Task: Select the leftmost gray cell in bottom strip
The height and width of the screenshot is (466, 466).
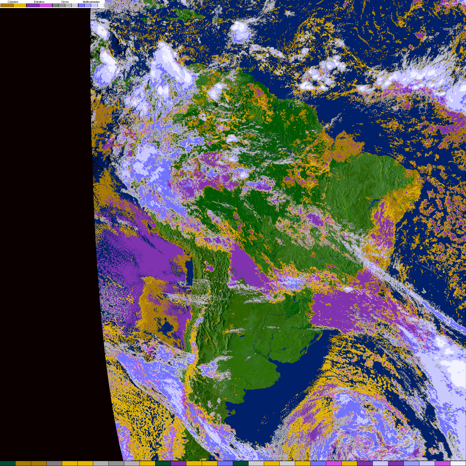Action: 54,463
